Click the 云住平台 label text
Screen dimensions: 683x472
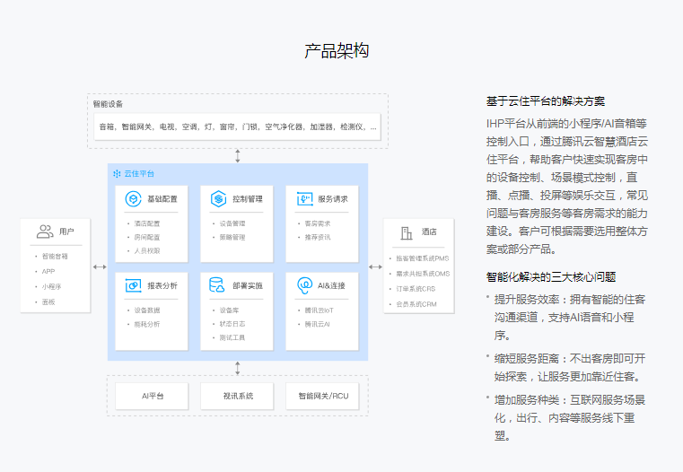click(139, 174)
